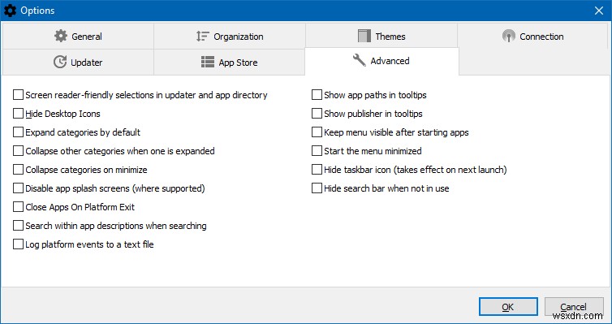Open the Themes tab
The width and height of the screenshot is (612, 324).
coord(381,37)
